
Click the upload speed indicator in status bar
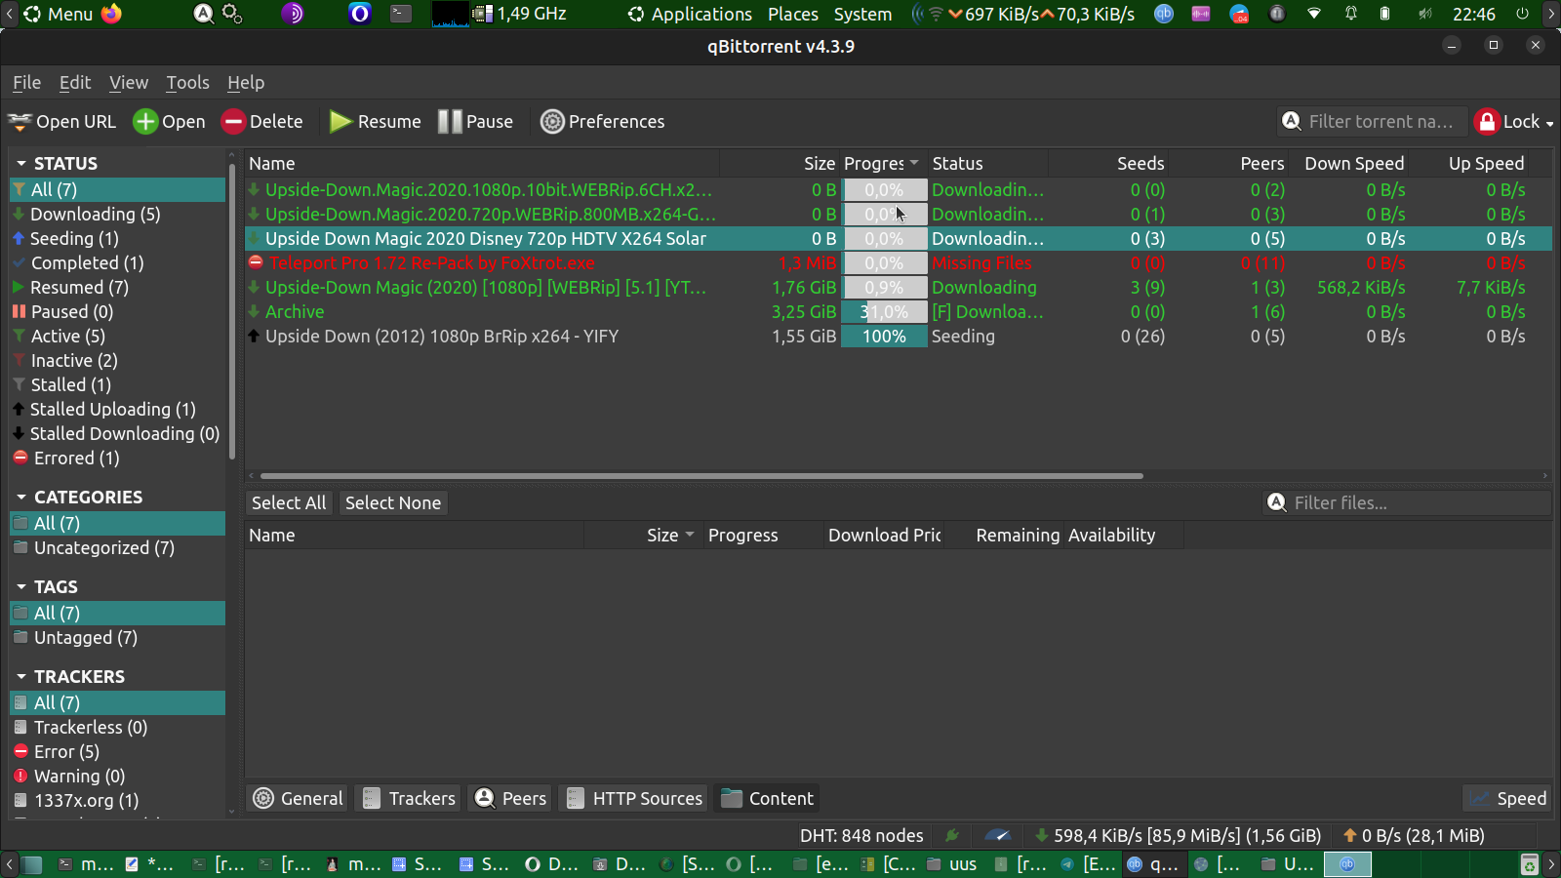click(1414, 836)
